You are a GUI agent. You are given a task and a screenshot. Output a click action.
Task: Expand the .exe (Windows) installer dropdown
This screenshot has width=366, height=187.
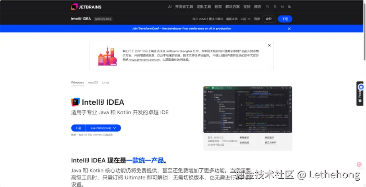103,128
